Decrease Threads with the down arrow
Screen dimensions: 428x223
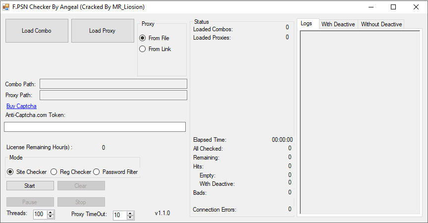pyautogui.click(x=51, y=216)
